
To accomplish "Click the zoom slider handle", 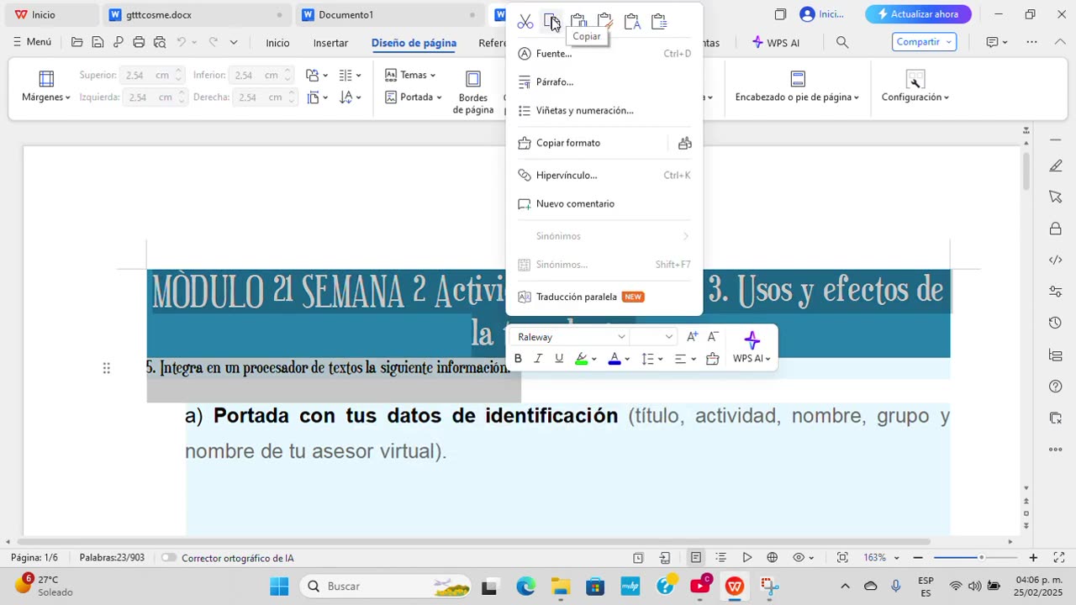I will pos(981,558).
